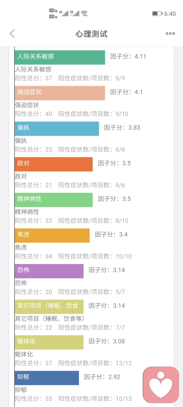
Task: Select the purple 恐怖 bar
Action: click(49, 271)
